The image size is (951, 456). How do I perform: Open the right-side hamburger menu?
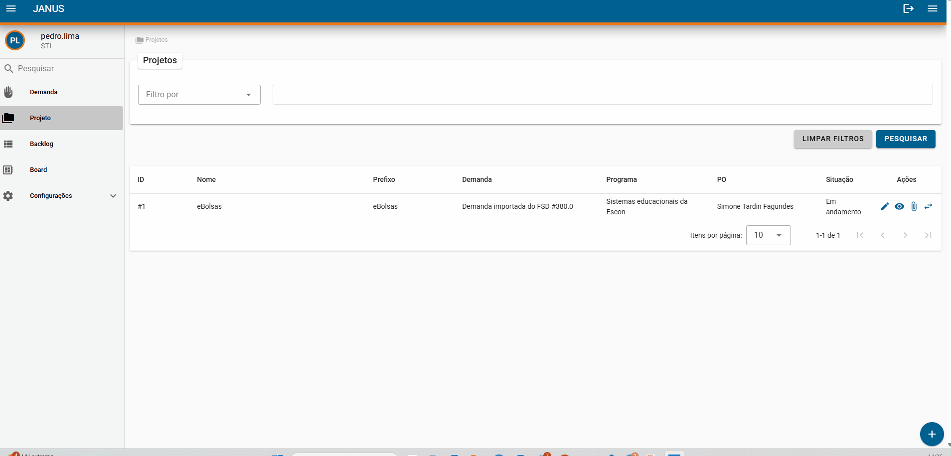coord(933,8)
